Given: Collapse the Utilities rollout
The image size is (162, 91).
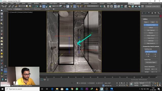Looking at the screenshot, I should [x=145, y=19].
